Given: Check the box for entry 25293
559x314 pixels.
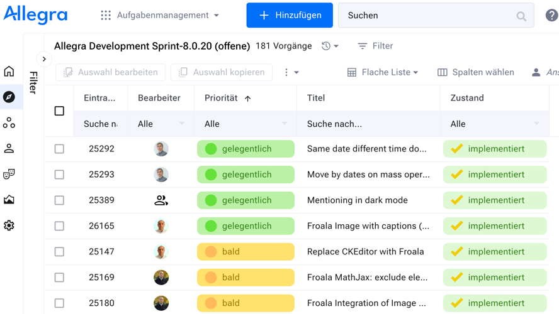Looking at the screenshot, I should 59,175.
